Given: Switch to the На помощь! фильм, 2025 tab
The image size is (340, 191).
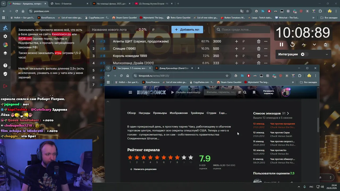Looking at the screenshot, I should click(x=112, y=4).
